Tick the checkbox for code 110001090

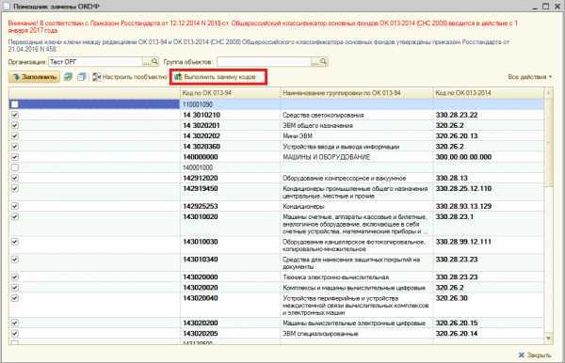pyautogui.click(x=14, y=104)
